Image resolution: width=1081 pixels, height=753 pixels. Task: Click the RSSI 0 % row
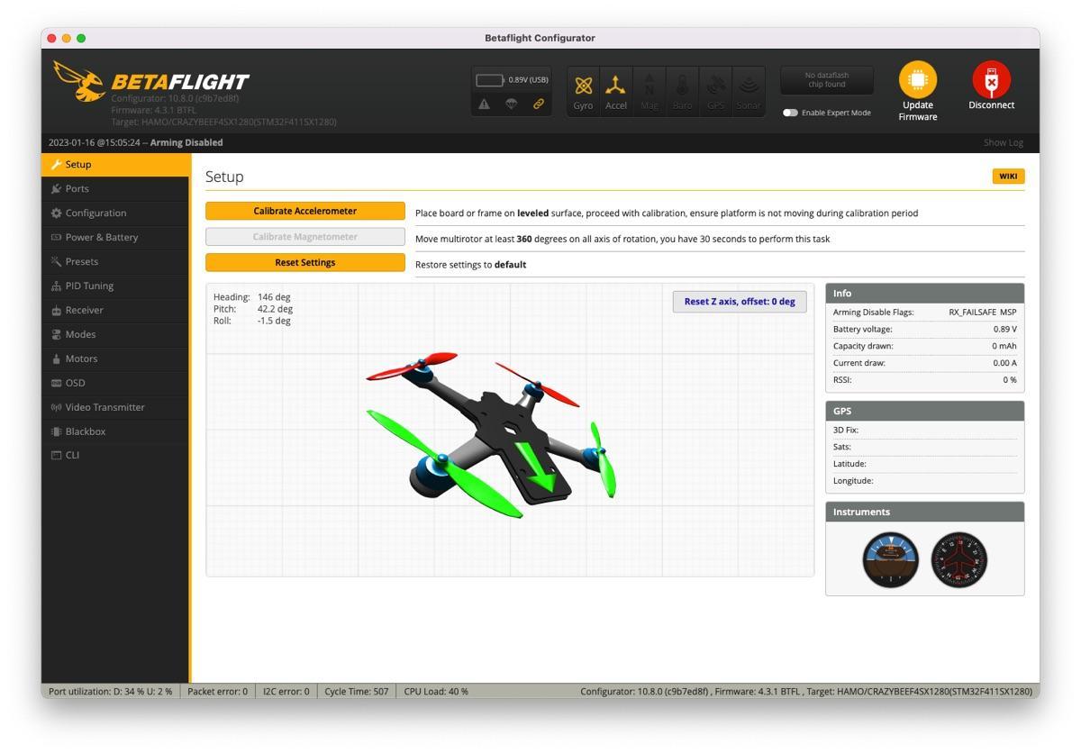click(x=924, y=380)
